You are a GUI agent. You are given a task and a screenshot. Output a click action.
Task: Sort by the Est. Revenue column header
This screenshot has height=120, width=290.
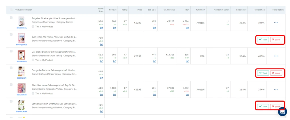(169, 10)
